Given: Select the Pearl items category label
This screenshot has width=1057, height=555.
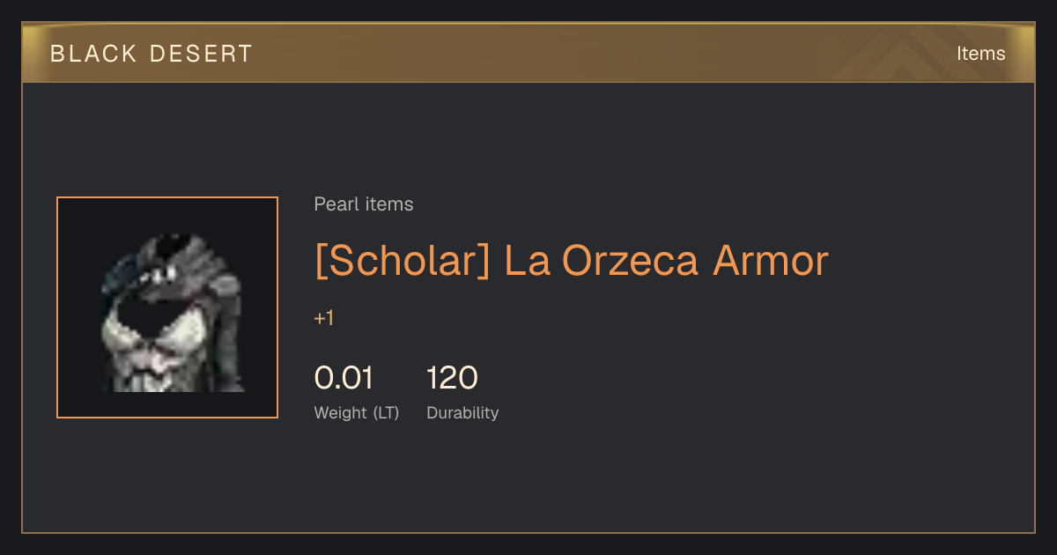Looking at the screenshot, I should pos(364,204).
